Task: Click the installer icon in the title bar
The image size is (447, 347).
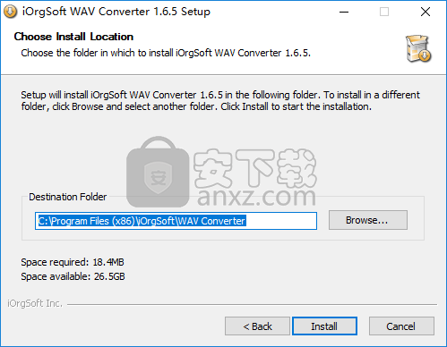Action: [x=10, y=12]
